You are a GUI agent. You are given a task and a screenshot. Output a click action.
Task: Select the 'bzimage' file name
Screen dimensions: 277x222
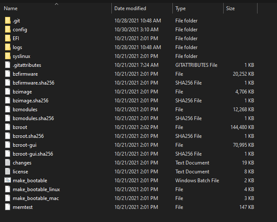point(22,92)
